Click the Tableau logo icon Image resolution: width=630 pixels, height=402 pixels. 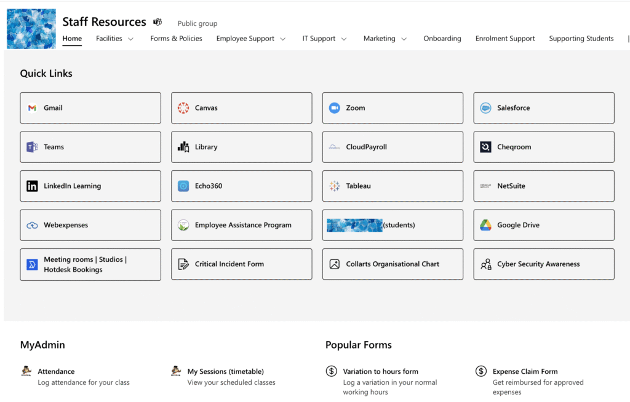coord(334,186)
